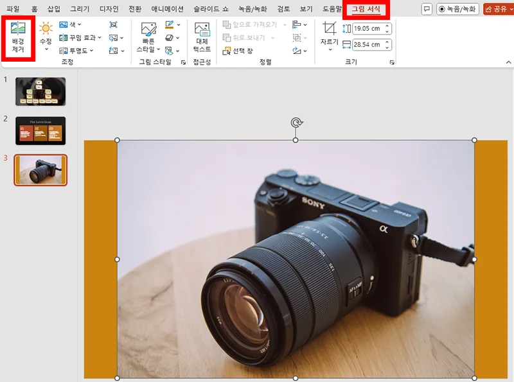This screenshot has height=382, width=514.
Task: Click 뒤로 보내기 (Send Backward)
Action: pos(244,38)
